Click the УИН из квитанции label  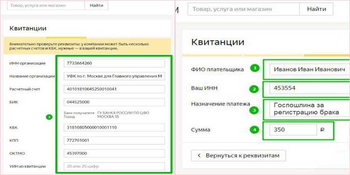coord(28,166)
